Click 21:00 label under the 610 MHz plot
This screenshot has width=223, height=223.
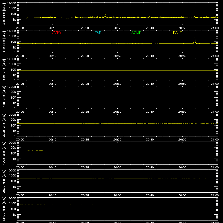[x=215, y=84]
